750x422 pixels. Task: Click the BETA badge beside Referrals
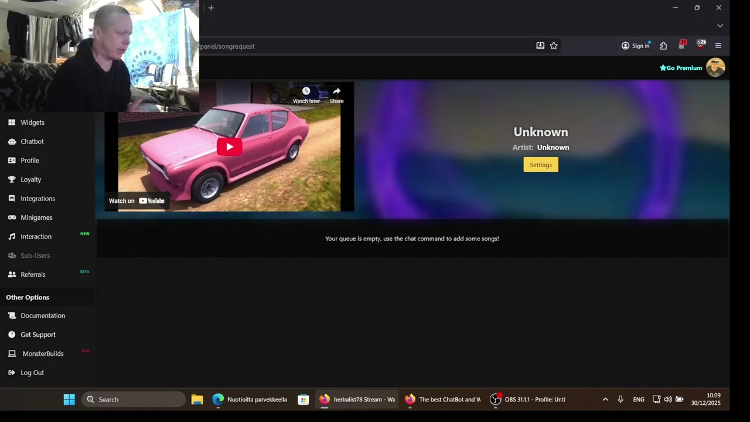pyautogui.click(x=85, y=272)
